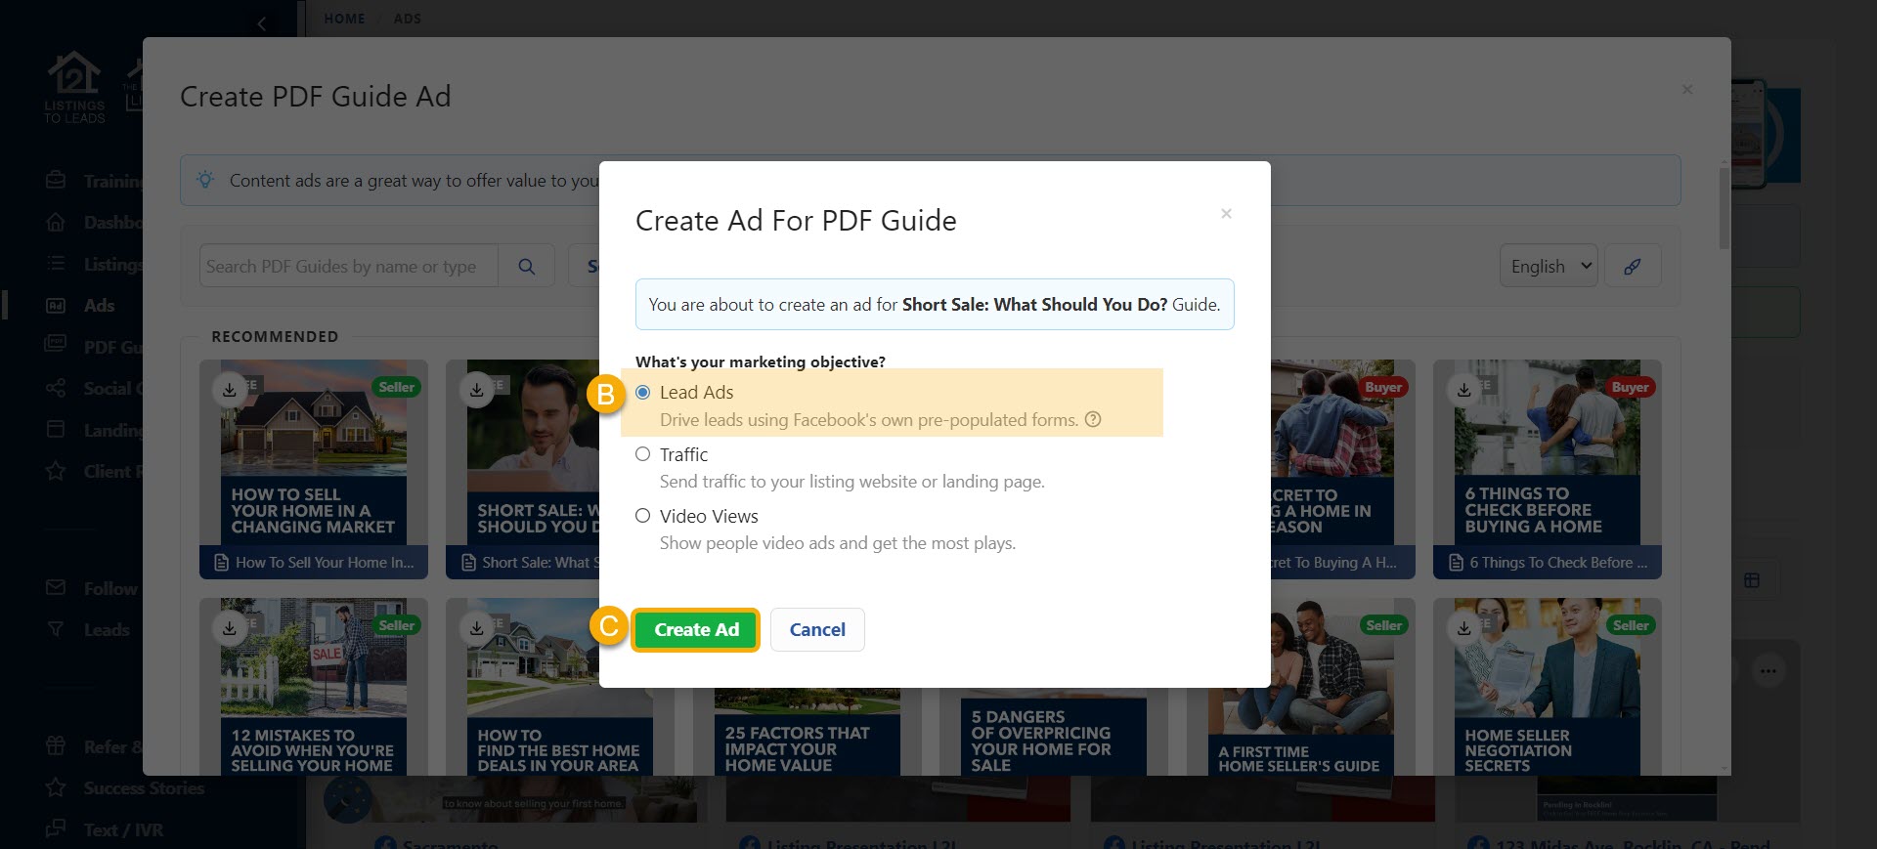Click the Listings list icon in sidebar
The image size is (1877, 849).
point(56,264)
